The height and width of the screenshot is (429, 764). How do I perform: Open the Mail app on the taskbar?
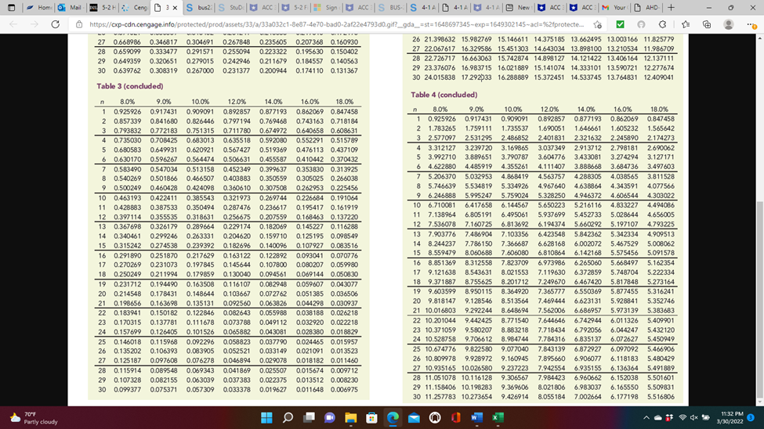coord(414,418)
